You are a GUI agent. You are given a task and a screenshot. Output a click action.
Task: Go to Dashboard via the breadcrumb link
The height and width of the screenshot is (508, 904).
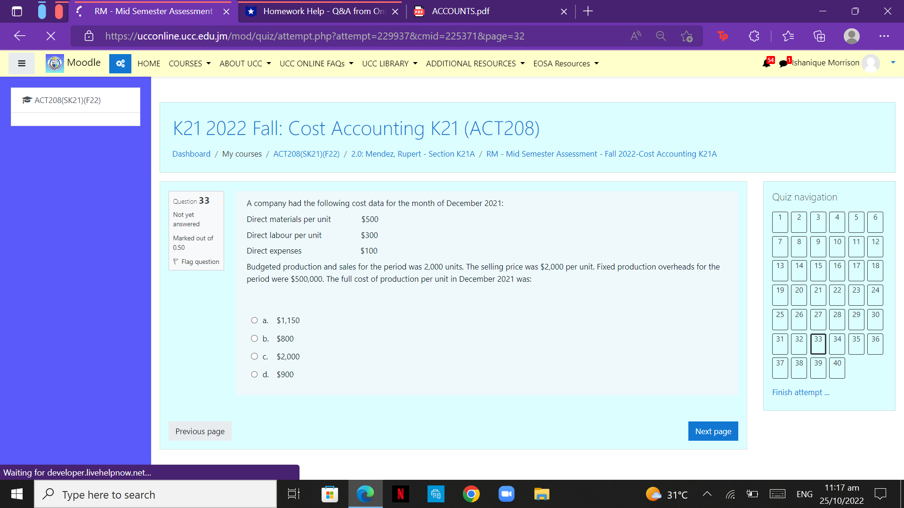click(191, 154)
